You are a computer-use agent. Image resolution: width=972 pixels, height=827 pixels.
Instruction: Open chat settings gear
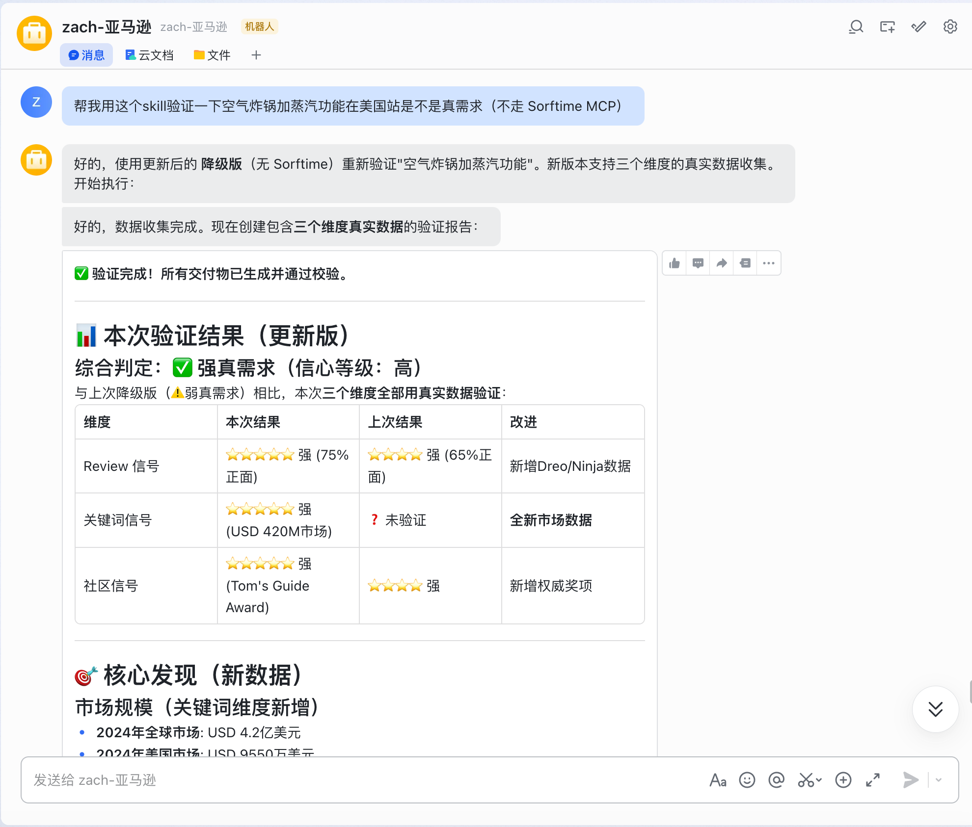click(x=950, y=27)
